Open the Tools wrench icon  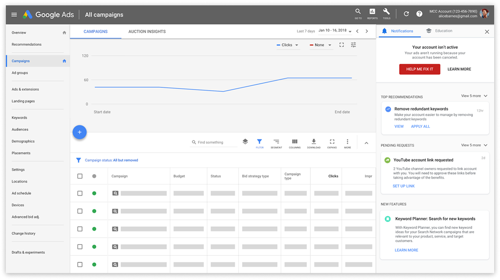(387, 13)
